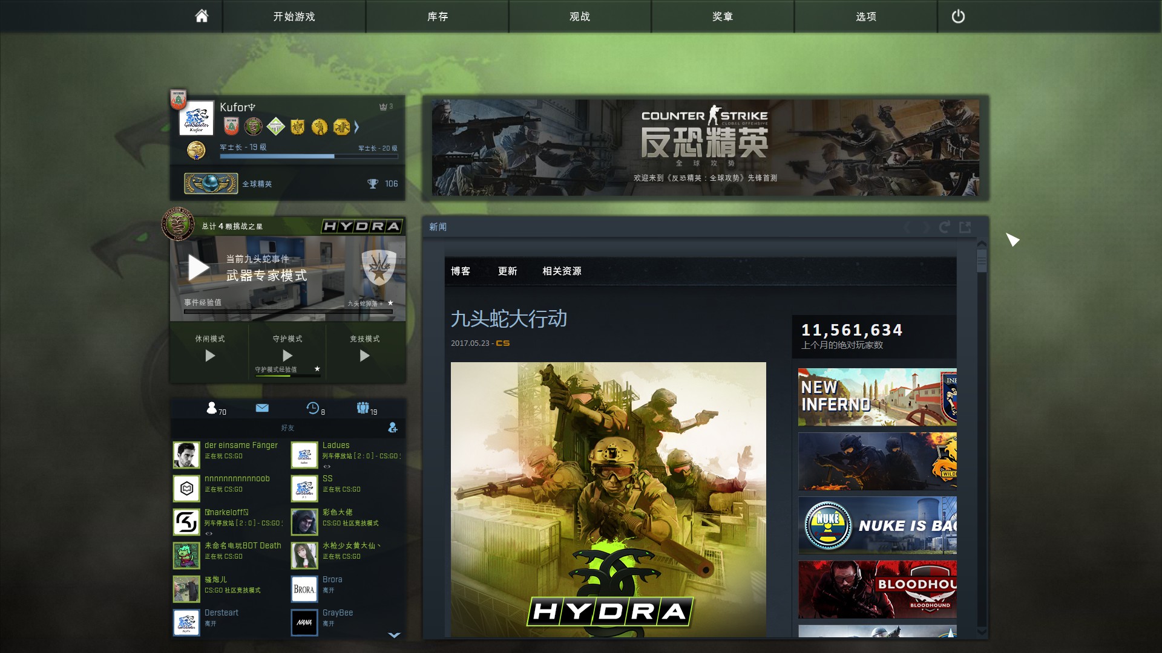
Task: Expand medals row with right arrow
Action: coord(356,127)
